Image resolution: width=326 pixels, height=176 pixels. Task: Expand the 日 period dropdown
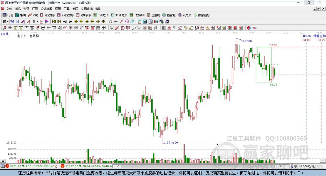(x=8, y=22)
